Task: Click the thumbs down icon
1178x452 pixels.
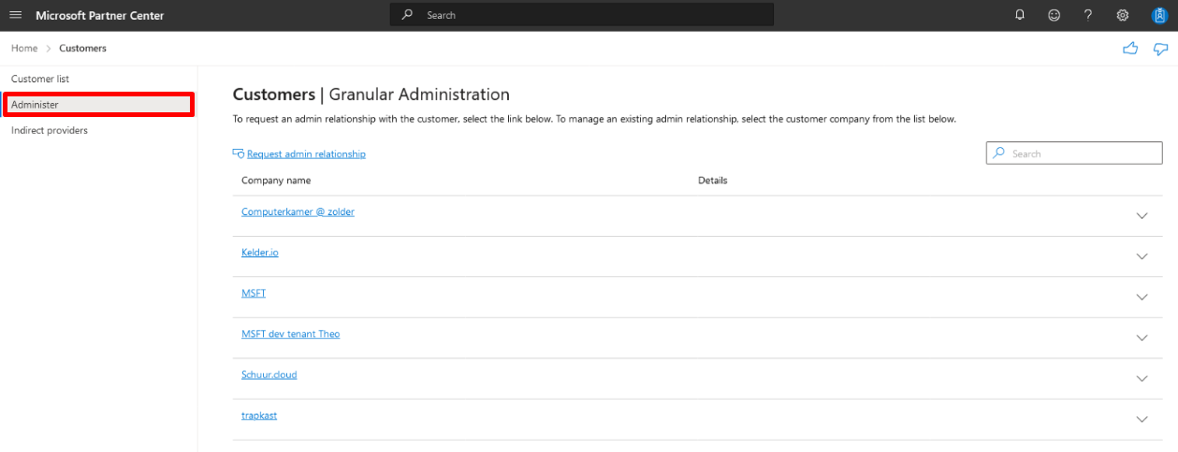Action: 1161,49
